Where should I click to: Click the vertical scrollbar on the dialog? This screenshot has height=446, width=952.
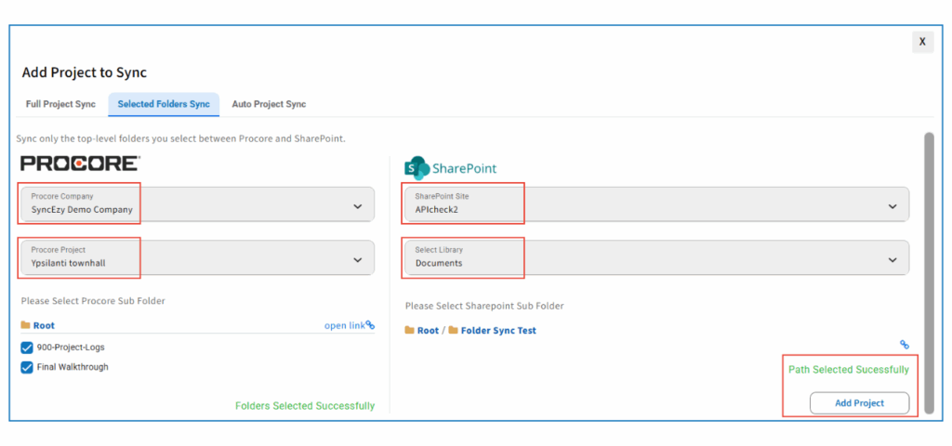click(x=928, y=269)
